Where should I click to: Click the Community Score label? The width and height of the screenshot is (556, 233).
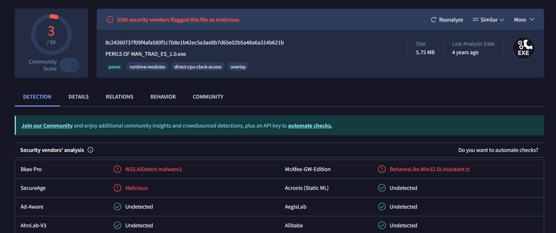[43, 65]
